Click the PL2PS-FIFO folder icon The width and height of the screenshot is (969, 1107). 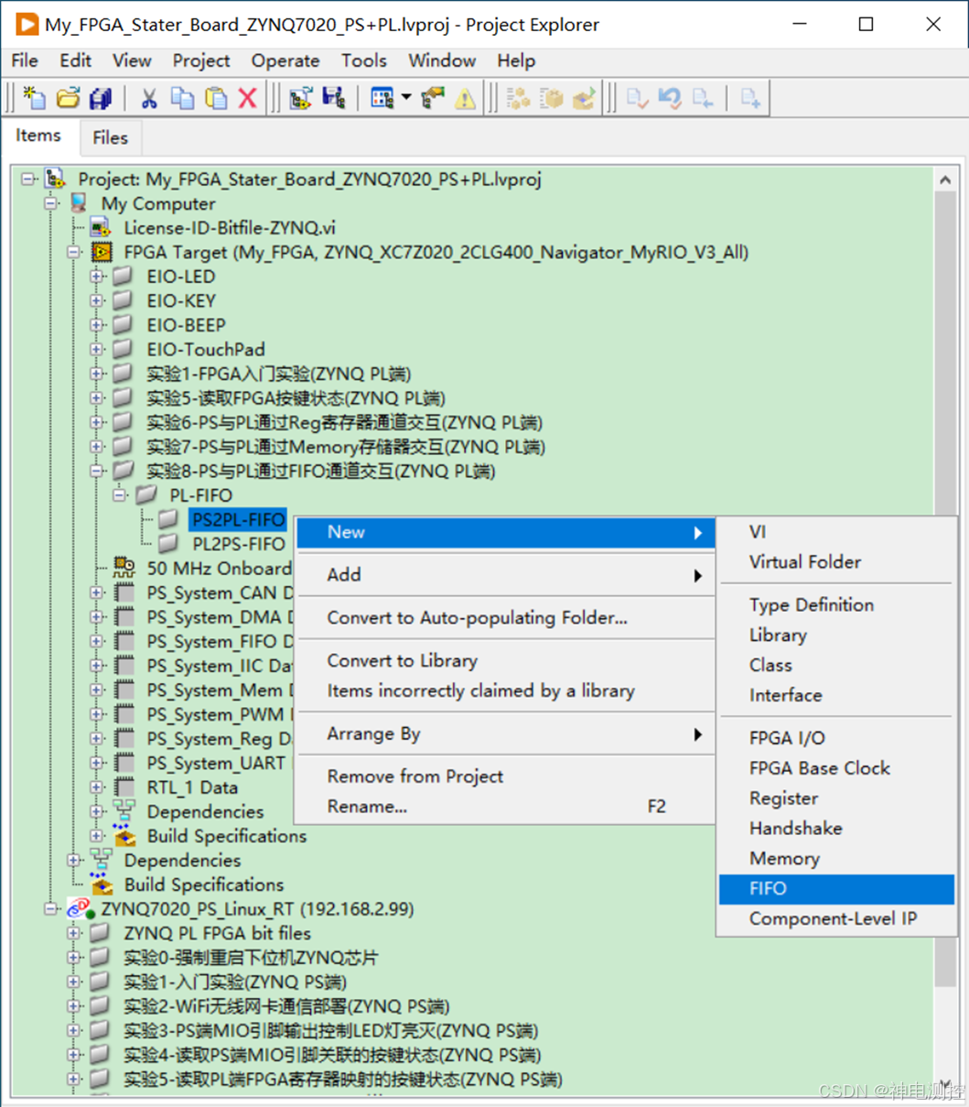point(168,544)
